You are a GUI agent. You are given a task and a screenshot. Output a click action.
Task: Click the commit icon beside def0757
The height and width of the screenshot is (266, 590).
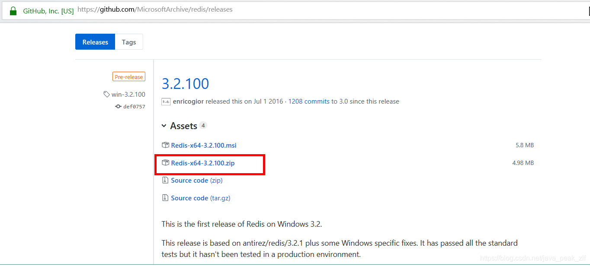pyautogui.click(x=118, y=106)
